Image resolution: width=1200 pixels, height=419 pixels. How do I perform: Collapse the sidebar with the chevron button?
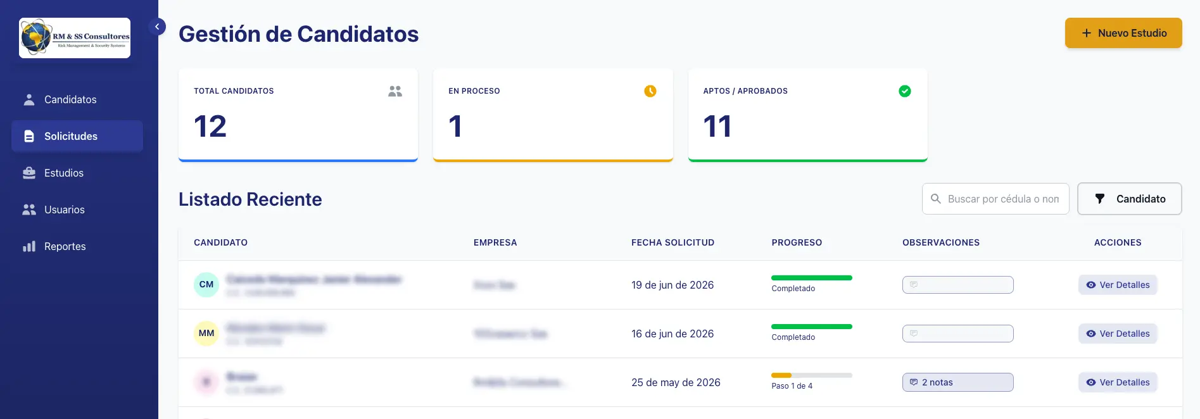tap(157, 27)
